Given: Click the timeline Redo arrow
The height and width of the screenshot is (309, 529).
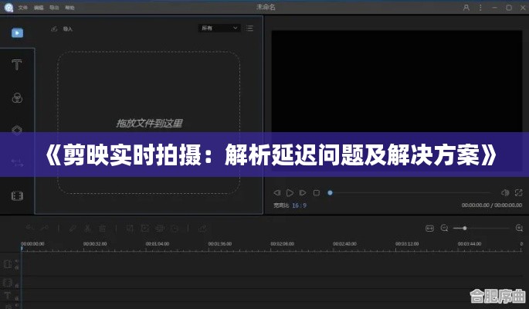Looking at the screenshot, I should point(44,229).
